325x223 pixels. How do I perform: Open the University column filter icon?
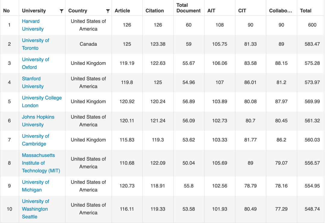coord(61,11)
